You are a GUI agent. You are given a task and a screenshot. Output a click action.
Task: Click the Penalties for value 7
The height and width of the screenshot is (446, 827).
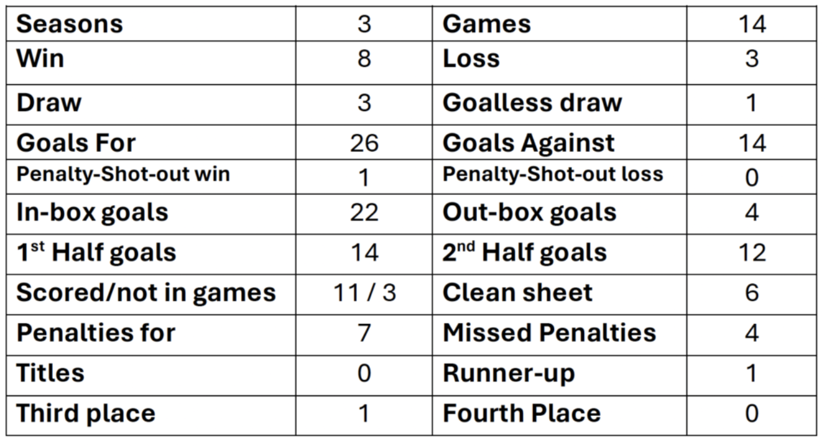(x=364, y=333)
